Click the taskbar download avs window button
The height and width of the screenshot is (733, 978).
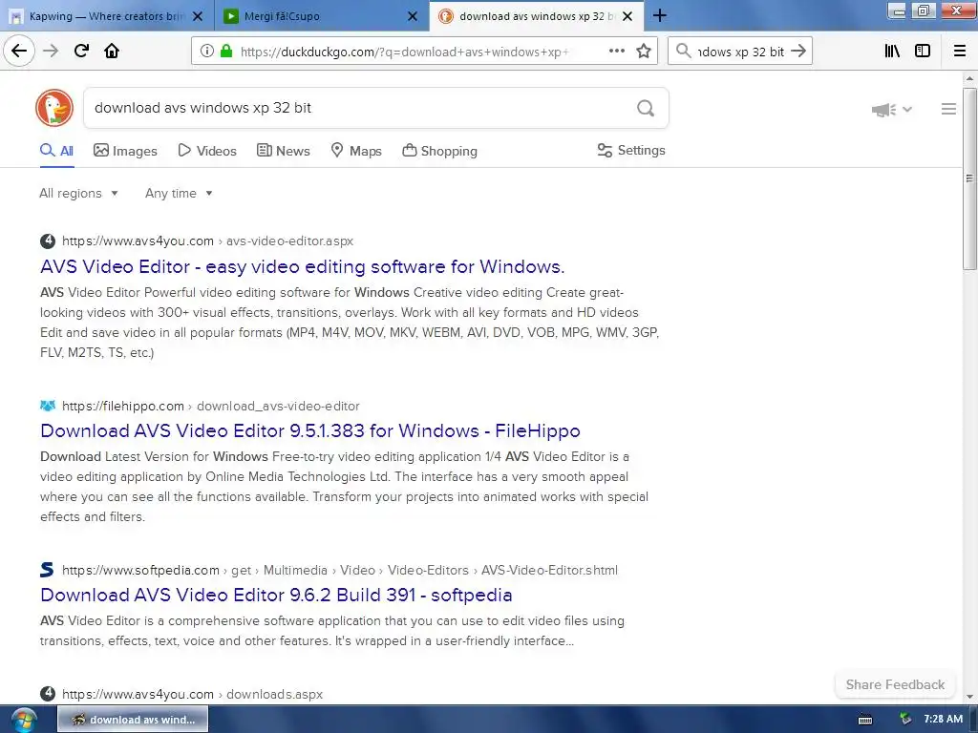point(133,720)
